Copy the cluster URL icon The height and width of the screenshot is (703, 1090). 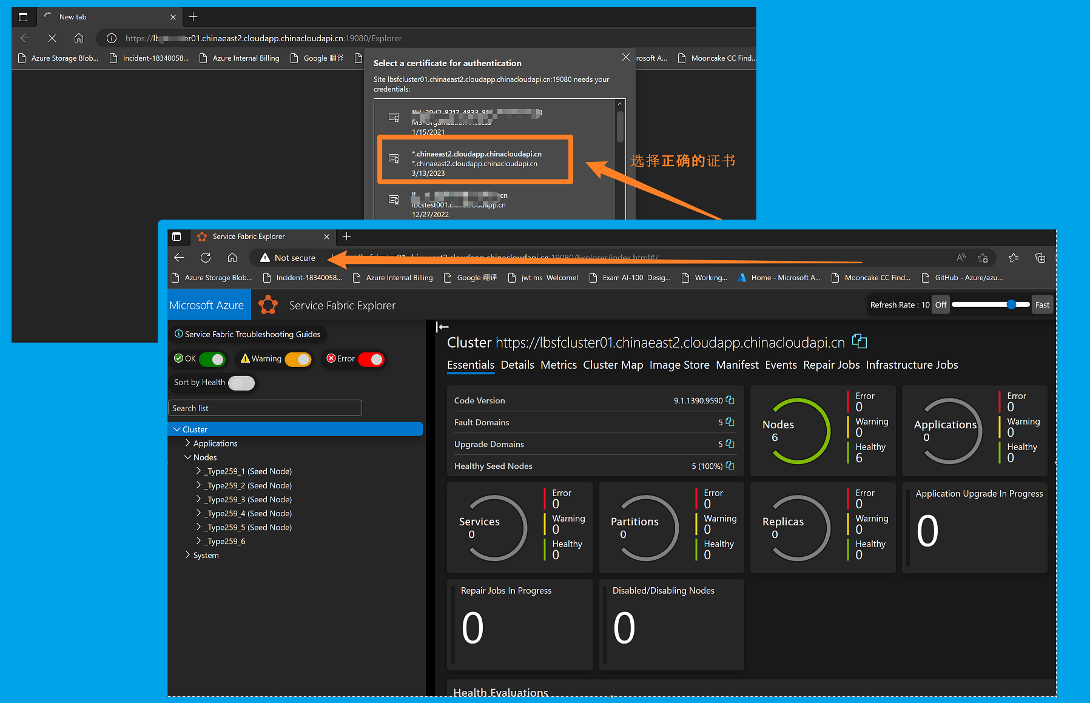point(859,341)
